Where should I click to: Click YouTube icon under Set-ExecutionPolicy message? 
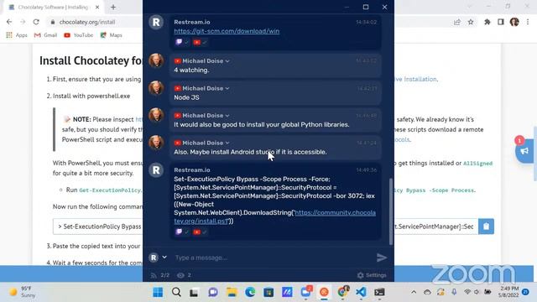196,232
